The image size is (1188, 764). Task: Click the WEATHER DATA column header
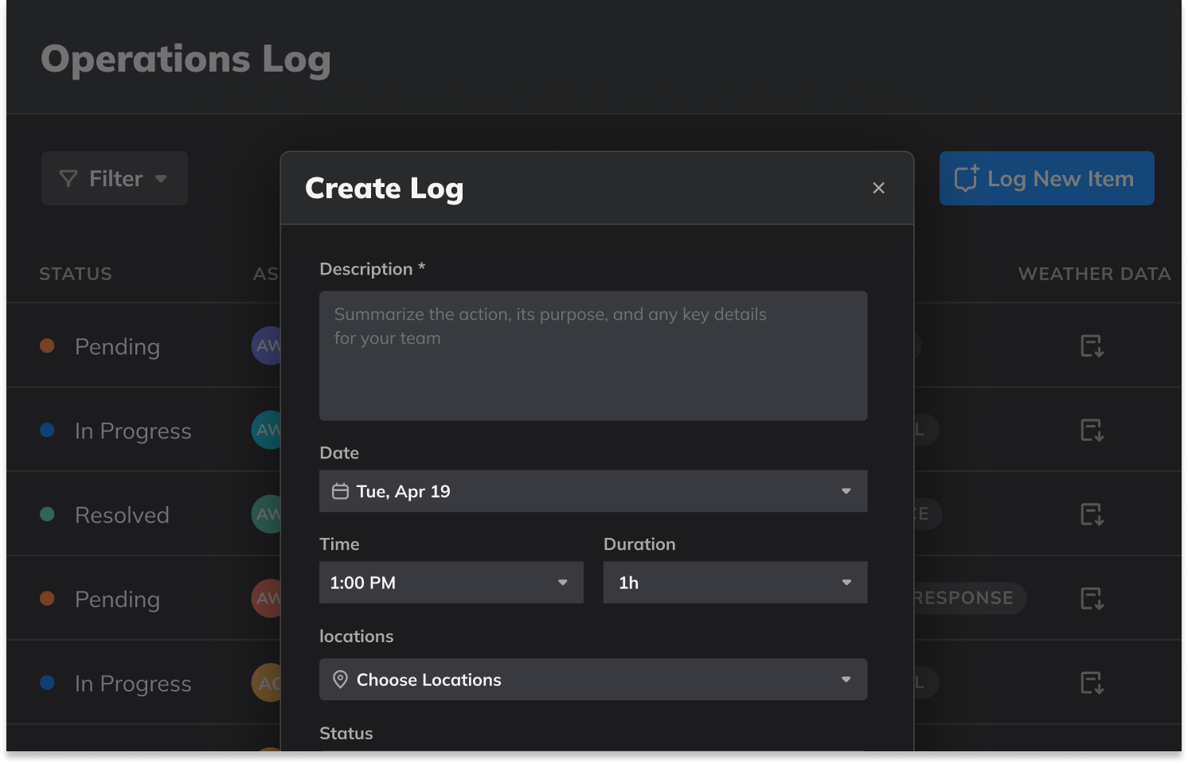pos(1094,274)
